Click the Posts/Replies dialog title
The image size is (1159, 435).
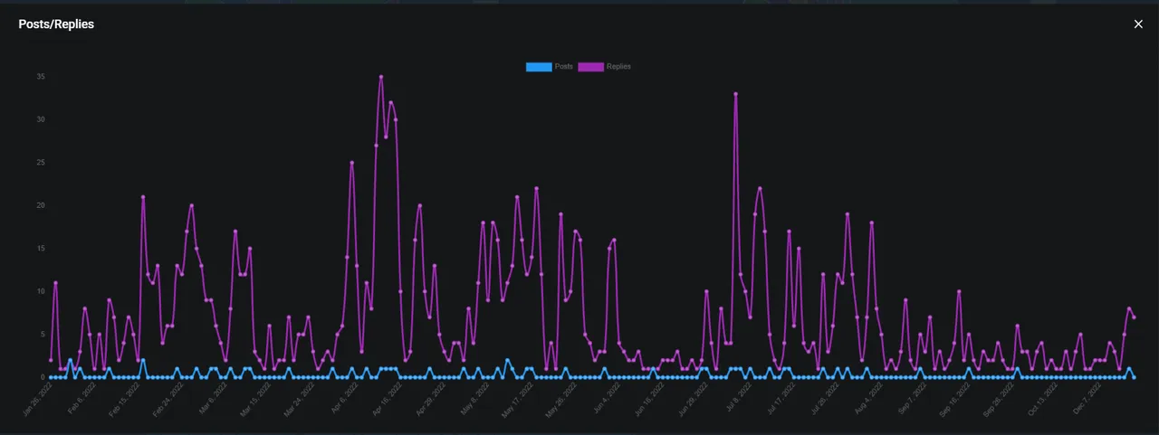pos(56,24)
